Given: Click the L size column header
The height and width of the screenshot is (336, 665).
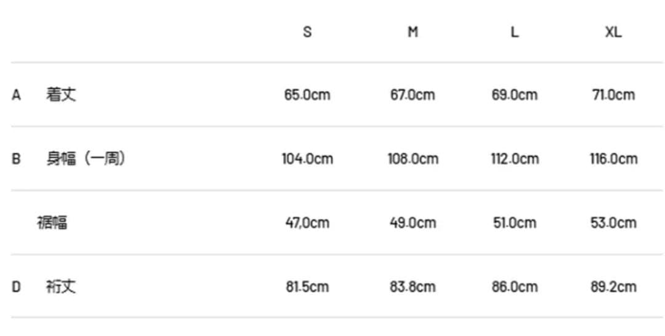Looking at the screenshot, I should pos(514,32).
